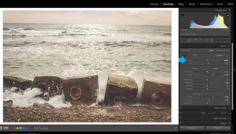Collapse the Histogram panel

tap(229, 10)
